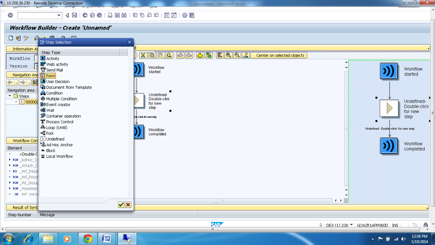Image resolution: width=435 pixels, height=245 pixels.
Task: Pick the User Decision step type
Action: click(x=58, y=82)
